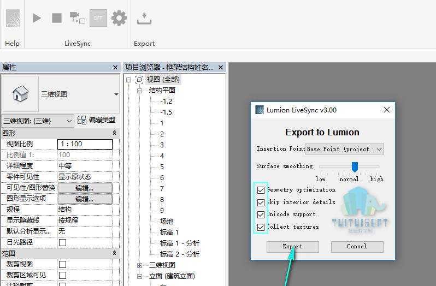Image resolution: width=436 pixels, height=286 pixels.
Task: Select plan view 1 in project browser
Action: [x=162, y=123]
